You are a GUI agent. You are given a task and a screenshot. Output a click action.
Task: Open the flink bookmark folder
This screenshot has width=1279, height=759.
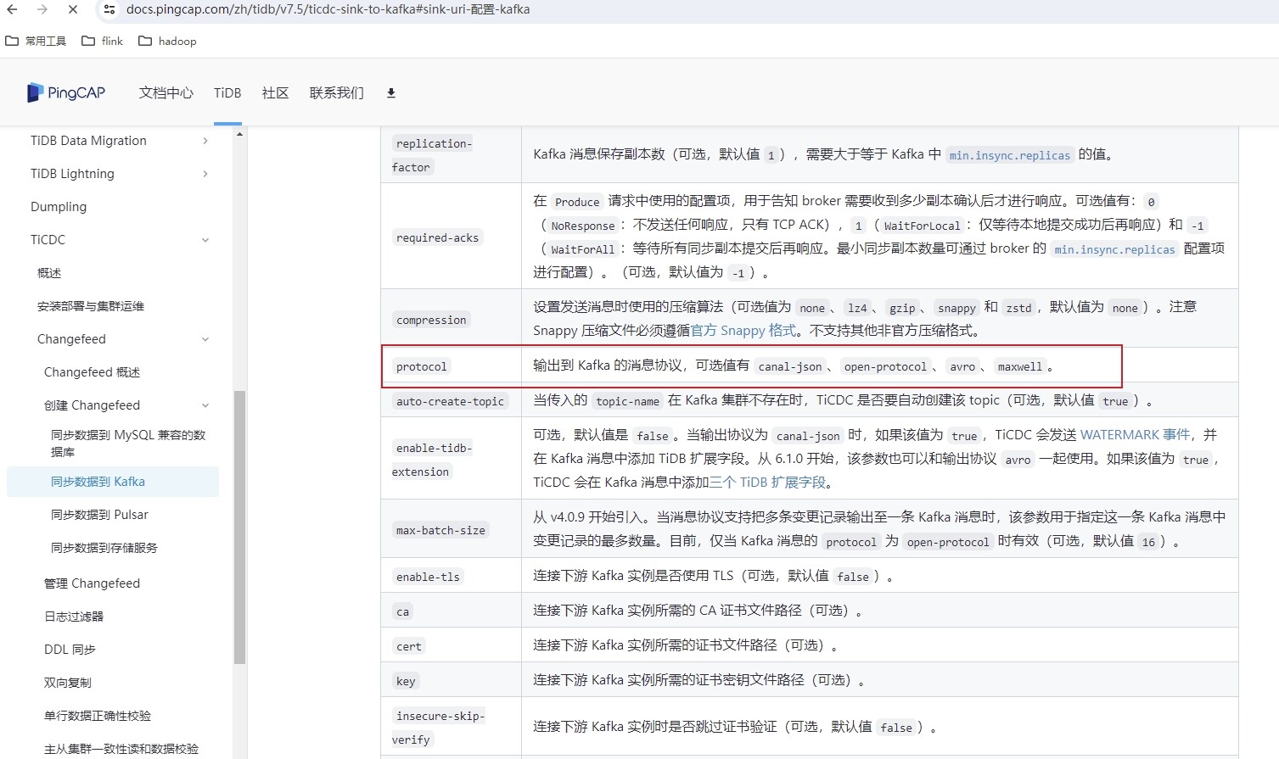coord(103,41)
